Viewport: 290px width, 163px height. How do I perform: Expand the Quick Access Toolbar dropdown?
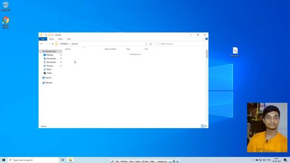[x=53, y=35]
